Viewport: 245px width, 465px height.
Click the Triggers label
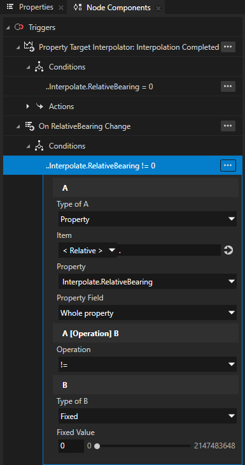[x=42, y=27]
